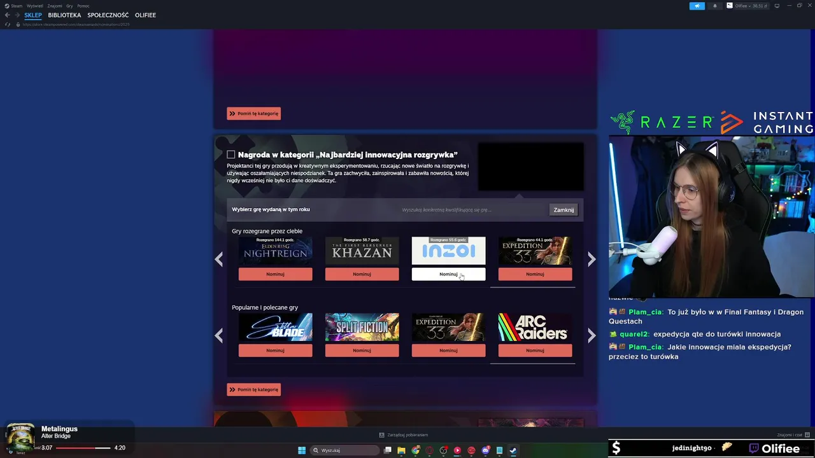Screen dimensions: 815x458
Task: Select the Elden Ring Nightreign thumbnail
Action: (275, 251)
